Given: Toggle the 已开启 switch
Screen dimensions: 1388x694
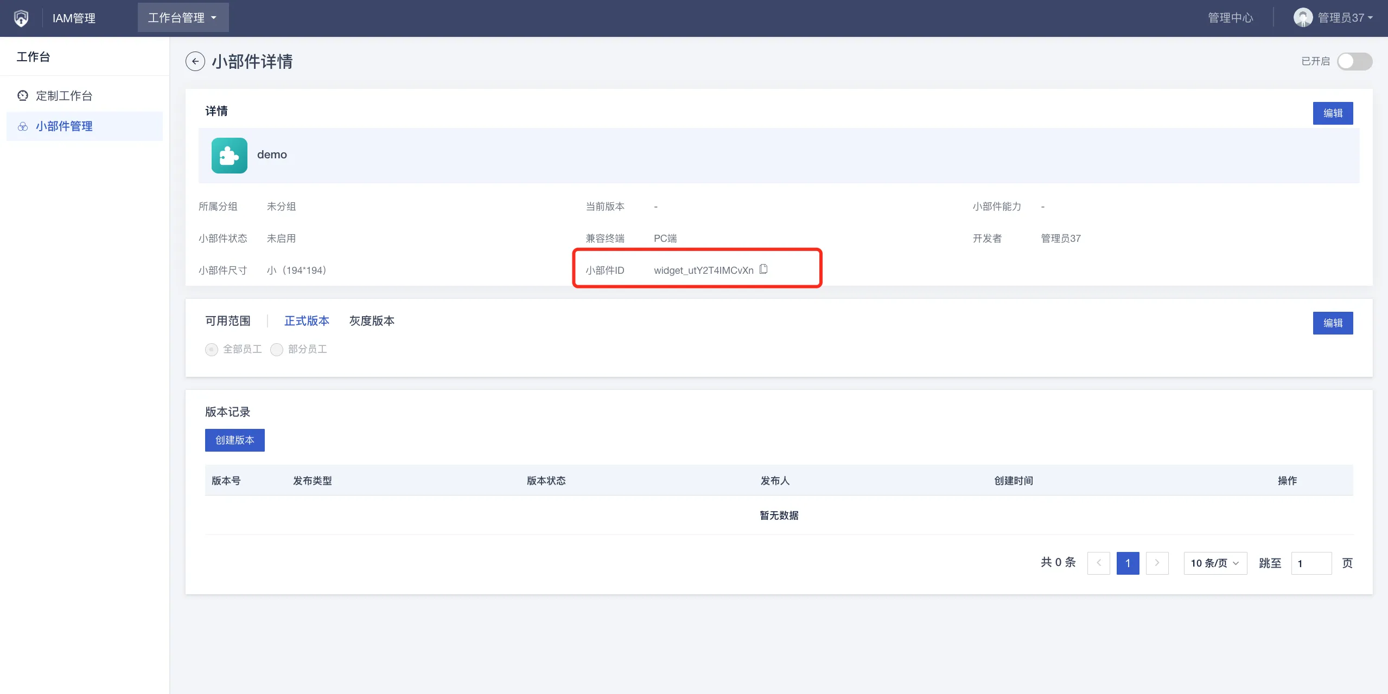Looking at the screenshot, I should tap(1354, 61).
